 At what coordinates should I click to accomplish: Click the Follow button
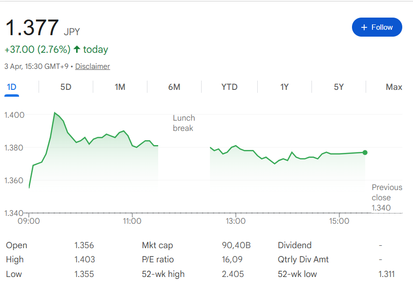[x=377, y=27]
